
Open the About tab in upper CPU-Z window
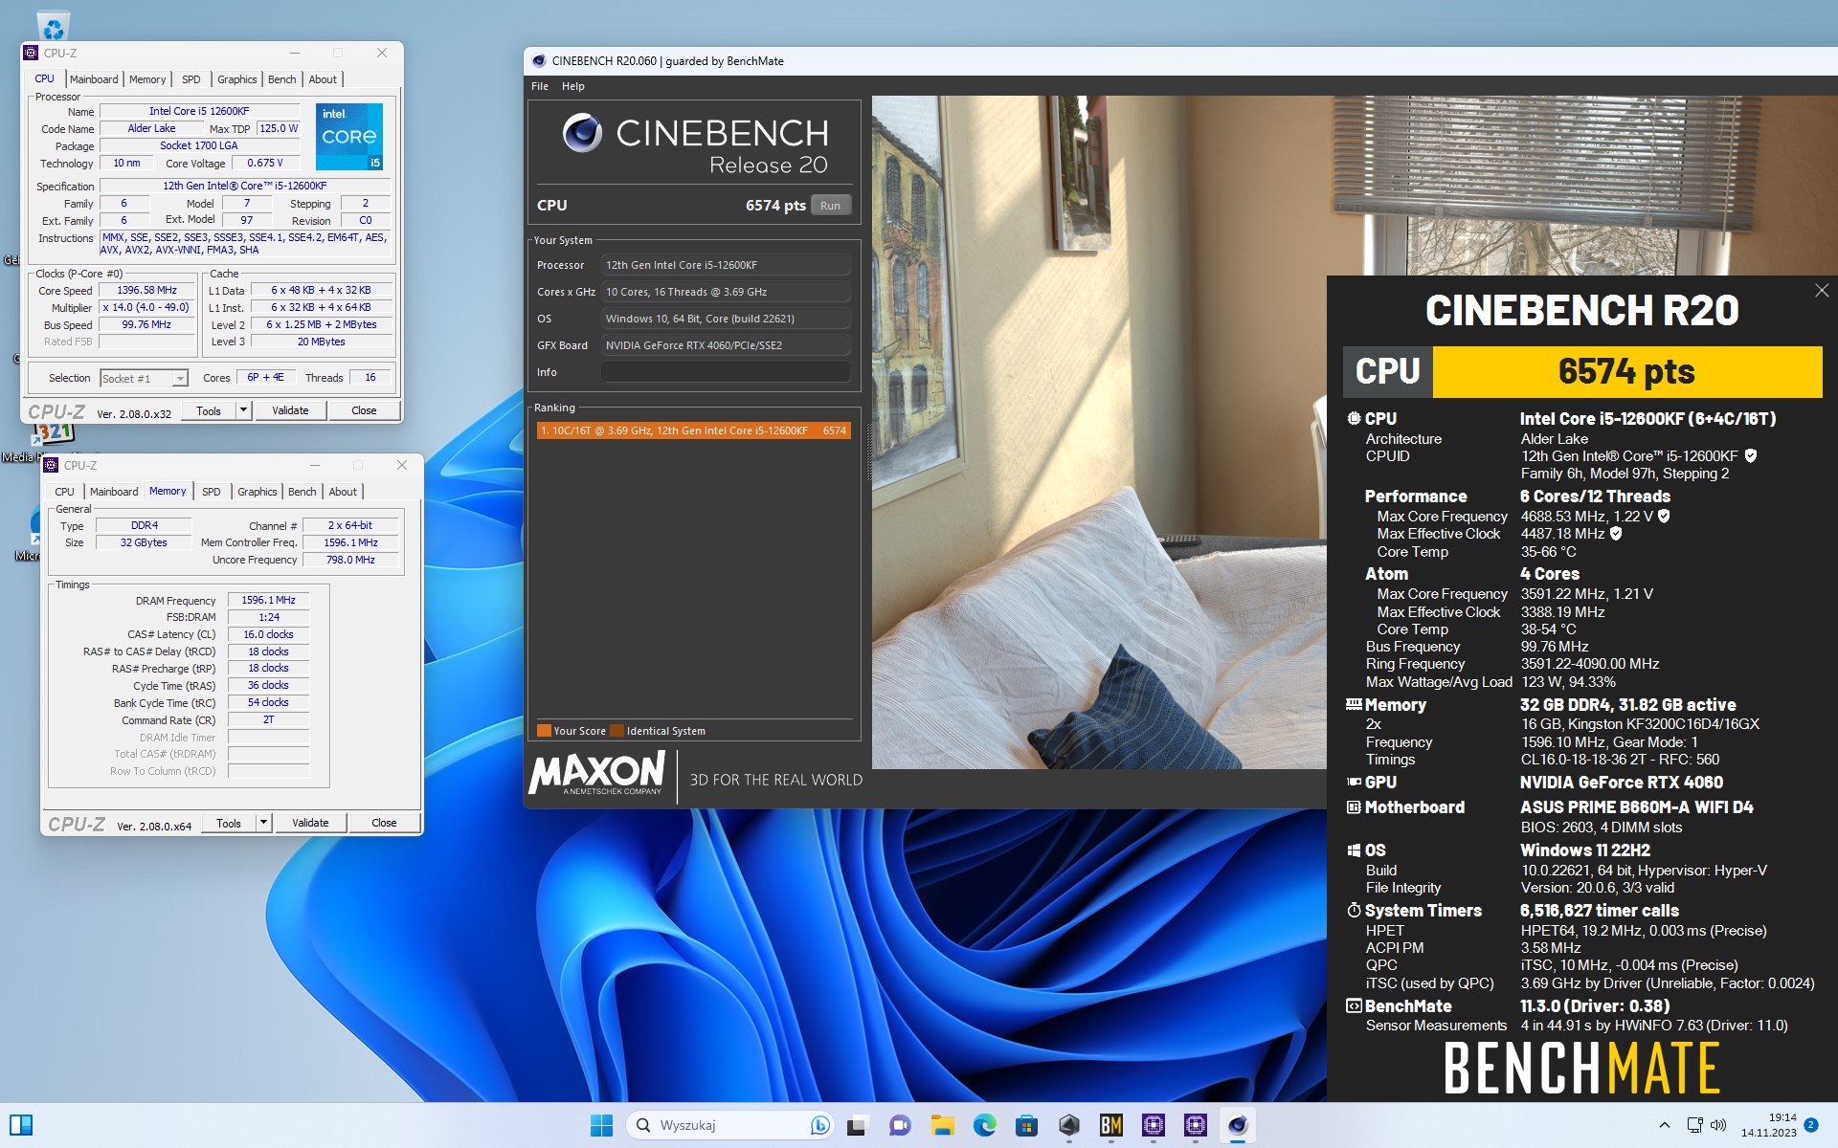click(x=323, y=79)
